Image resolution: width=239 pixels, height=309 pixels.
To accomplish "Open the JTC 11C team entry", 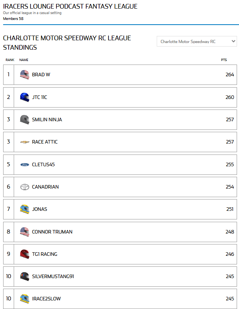I will pos(40,97).
